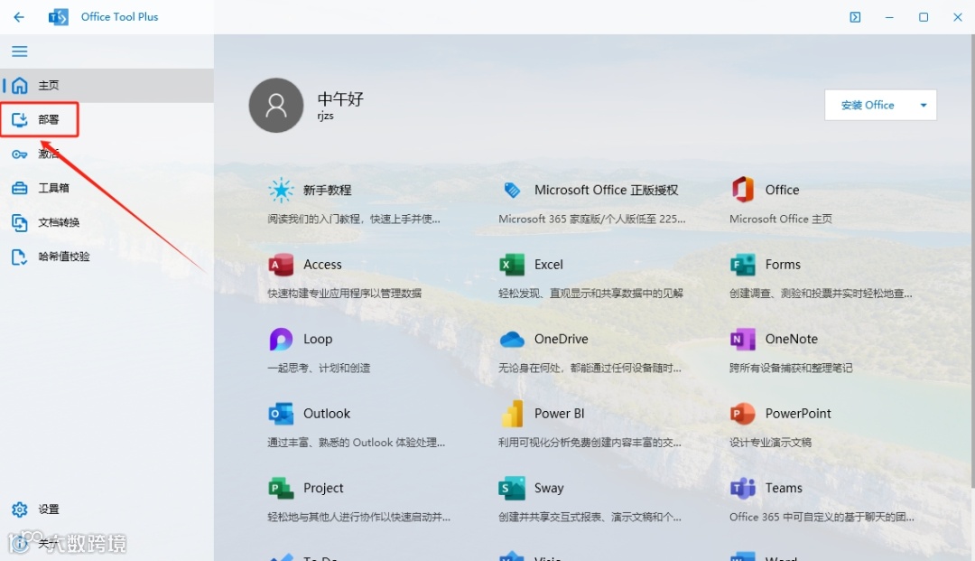The image size is (975, 561).
Task: Click the Project app icon
Action: point(281,488)
